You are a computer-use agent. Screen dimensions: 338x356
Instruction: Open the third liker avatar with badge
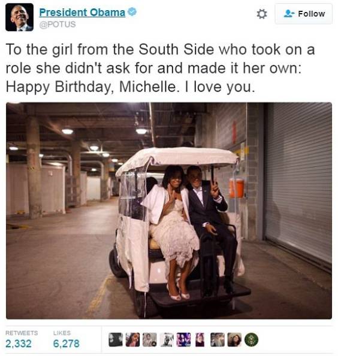tap(150, 340)
